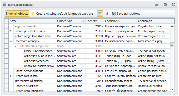Viewport: 179px width, 96px height.
Task: Click identity cell 30065
Action: (95, 46)
